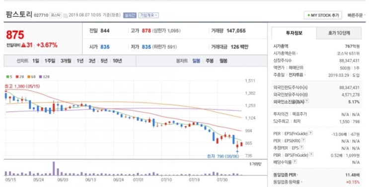The image size is (369, 187).
Task: Open the 전자투표 link
Action: click(x=297, y=75)
